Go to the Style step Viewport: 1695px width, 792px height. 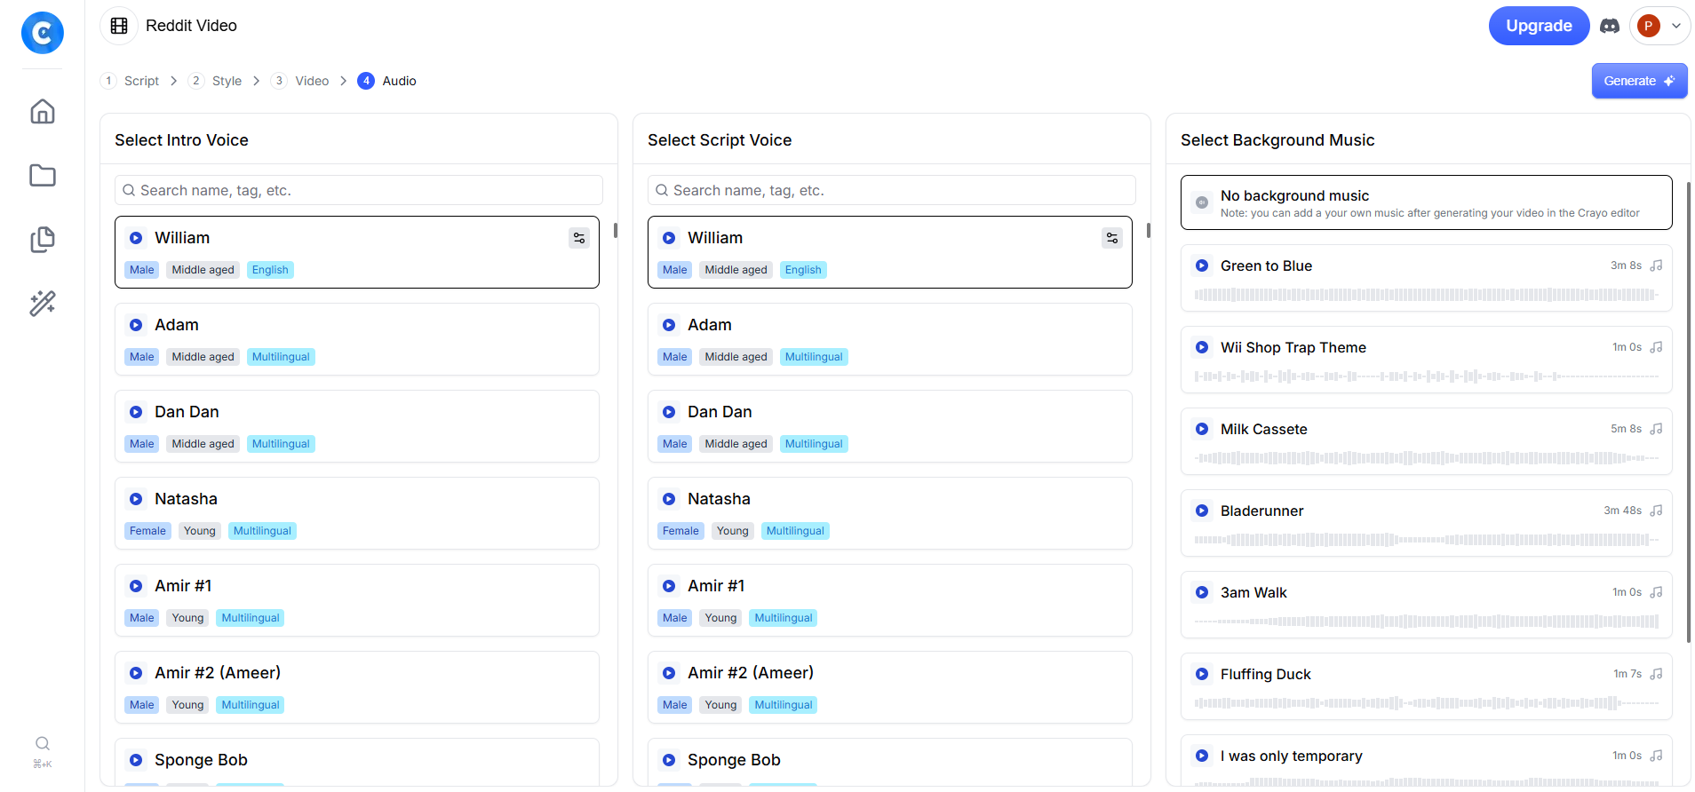tap(226, 81)
